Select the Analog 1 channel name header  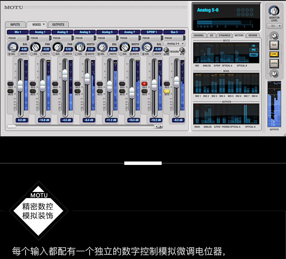(40, 32)
